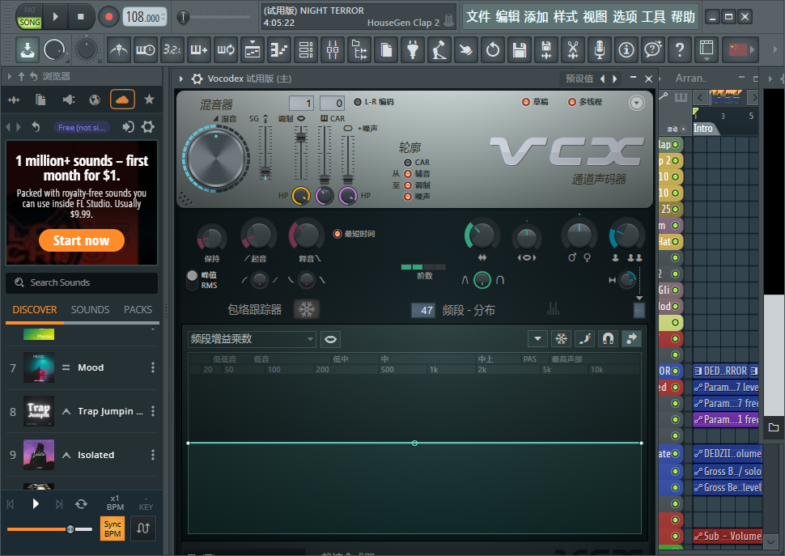
Task: Select the CAR contour radio button
Action: (x=408, y=163)
